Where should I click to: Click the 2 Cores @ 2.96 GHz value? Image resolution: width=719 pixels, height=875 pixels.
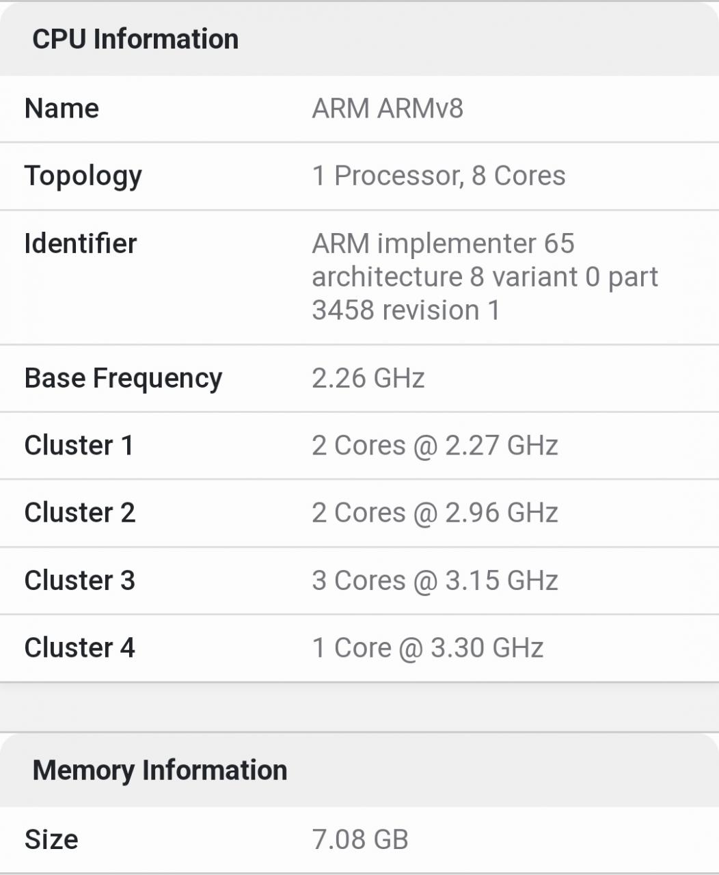(435, 511)
